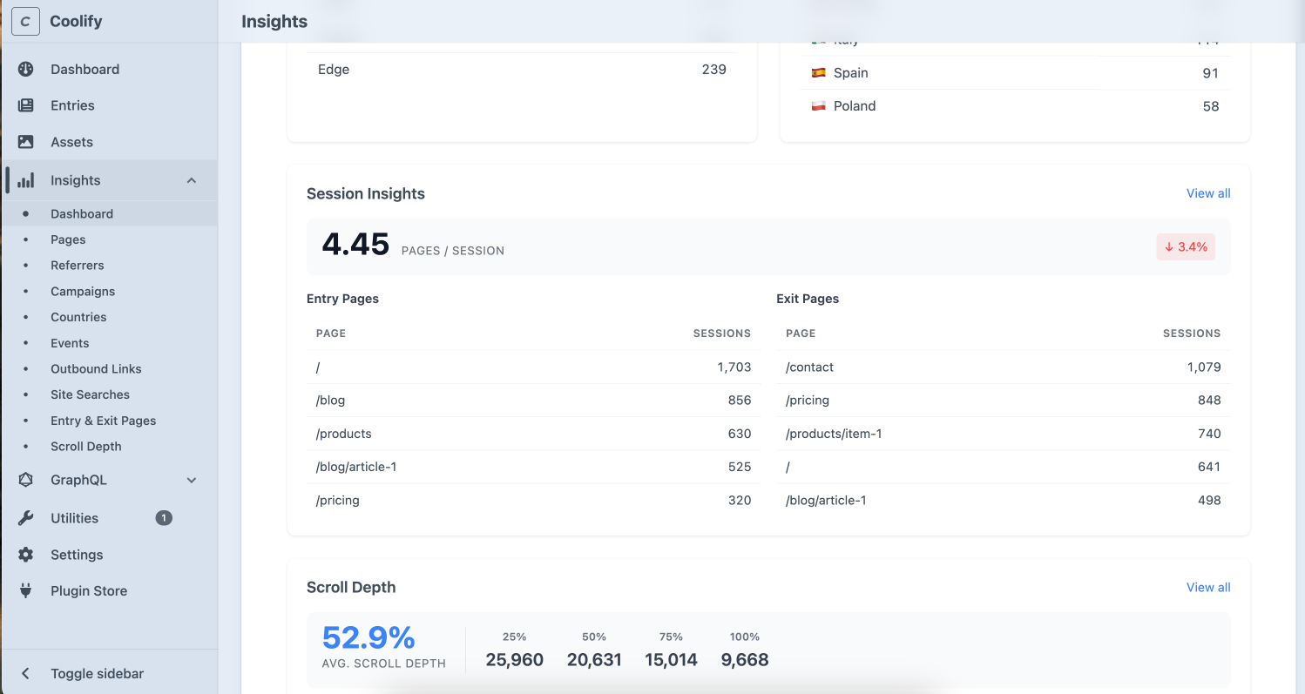Click the GraphQL logo icon
The image size is (1305, 694).
[25, 480]
